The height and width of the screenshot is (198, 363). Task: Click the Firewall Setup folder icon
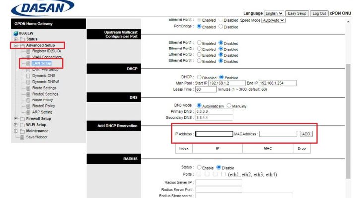click(x=22, y=119)
